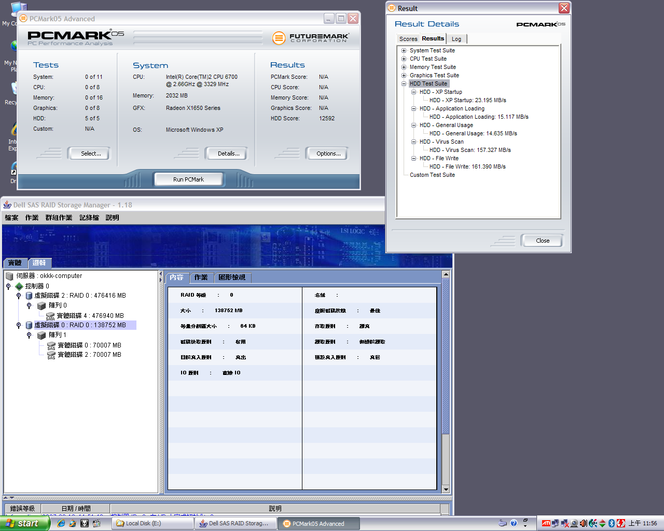Viewport: 664px width, 531px height.
Task: Click the 日期 / 時間 log column header
Action: [x=76, y=509]
